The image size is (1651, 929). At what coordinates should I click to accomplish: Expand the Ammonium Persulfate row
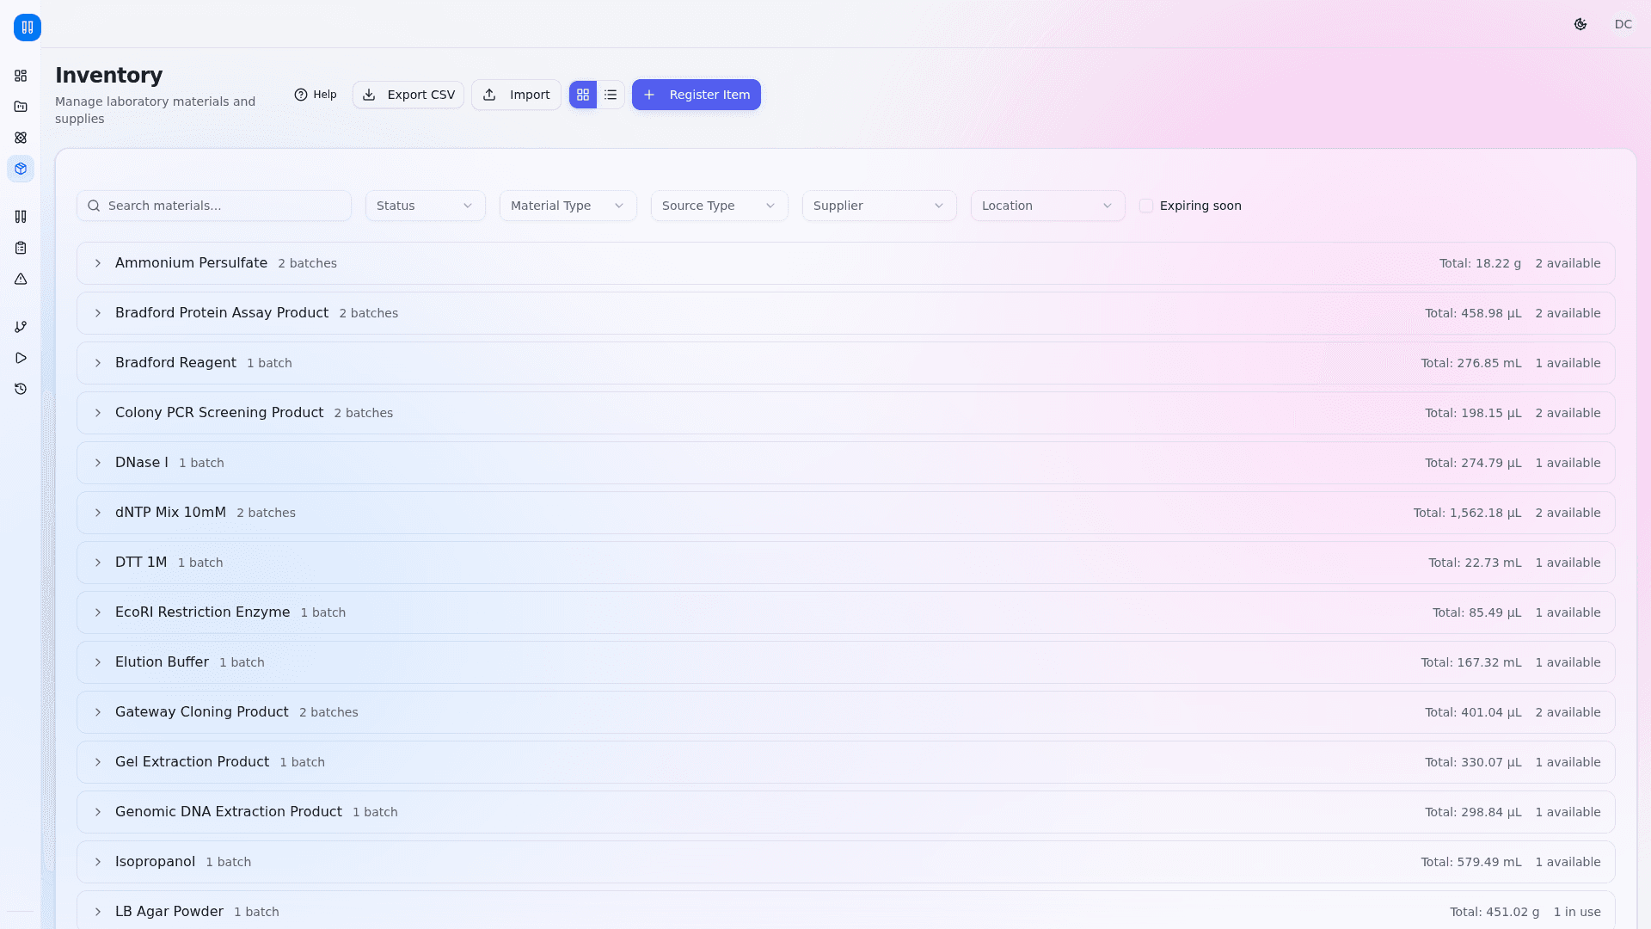98,263
